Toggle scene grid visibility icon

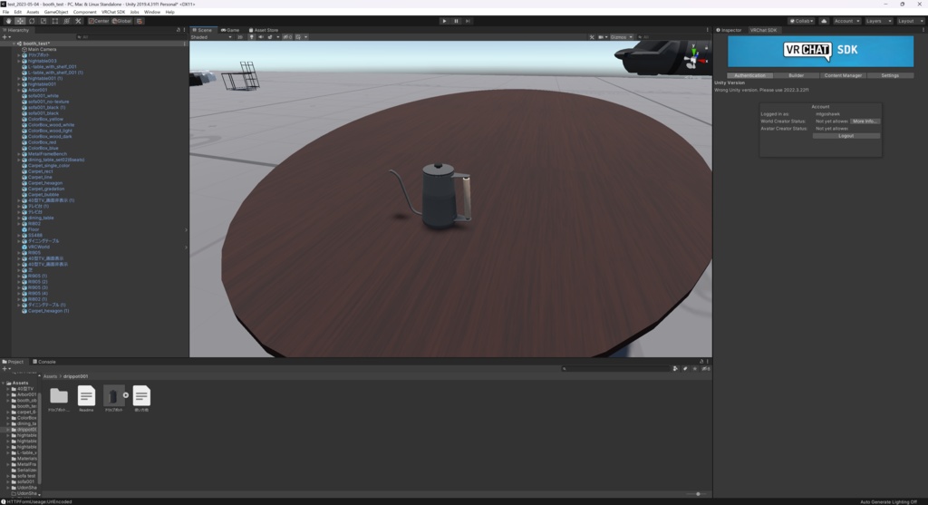coord(298,36)
